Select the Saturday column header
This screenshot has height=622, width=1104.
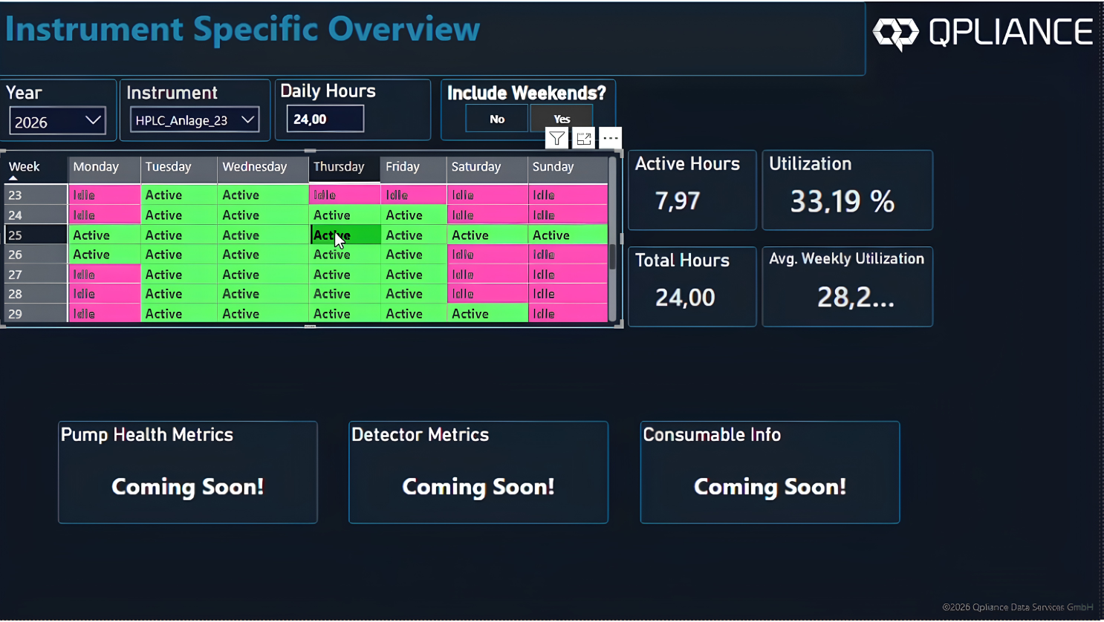[x=487, y=168]
